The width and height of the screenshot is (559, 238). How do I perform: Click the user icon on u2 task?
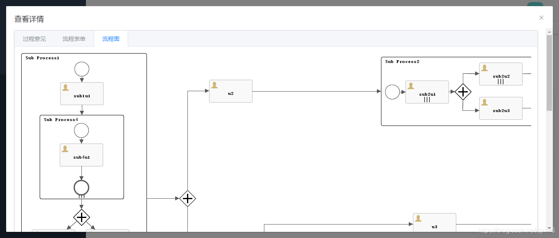tap(214, 85)
